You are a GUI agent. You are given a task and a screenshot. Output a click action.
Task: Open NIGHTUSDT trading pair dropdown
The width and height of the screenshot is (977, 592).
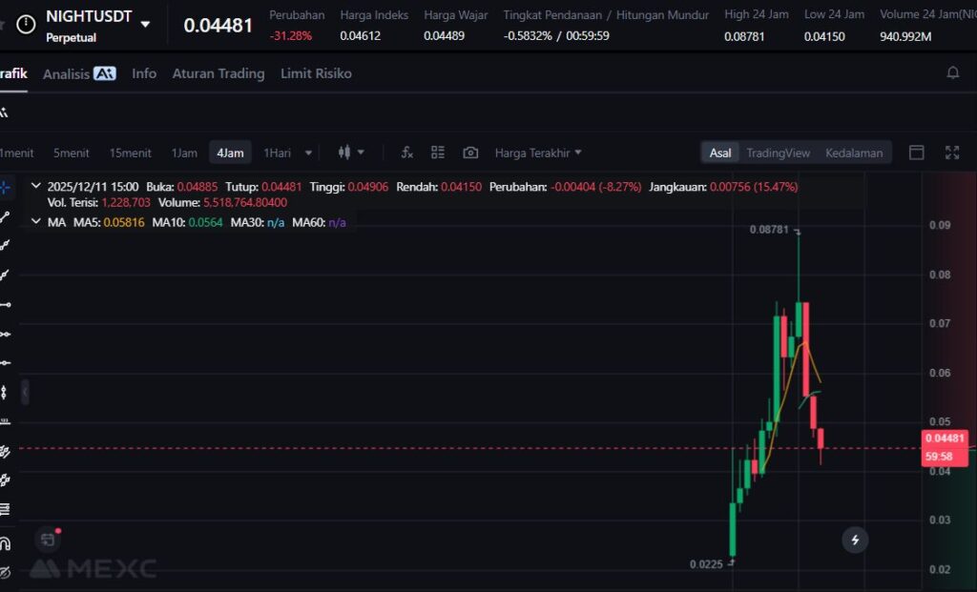145,24
